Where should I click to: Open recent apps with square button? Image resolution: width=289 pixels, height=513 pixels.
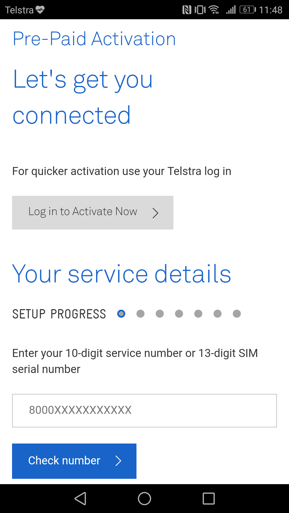coord(209,499)
